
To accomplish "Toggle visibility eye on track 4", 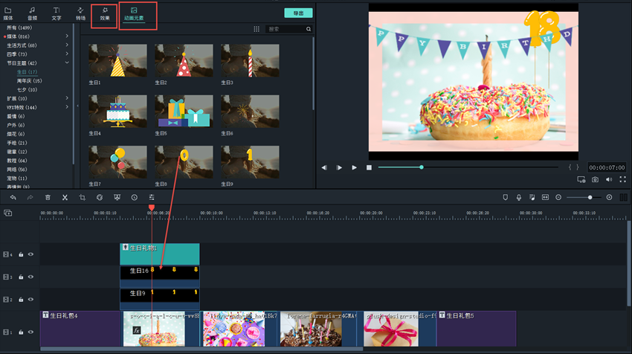I will point(31,254).
